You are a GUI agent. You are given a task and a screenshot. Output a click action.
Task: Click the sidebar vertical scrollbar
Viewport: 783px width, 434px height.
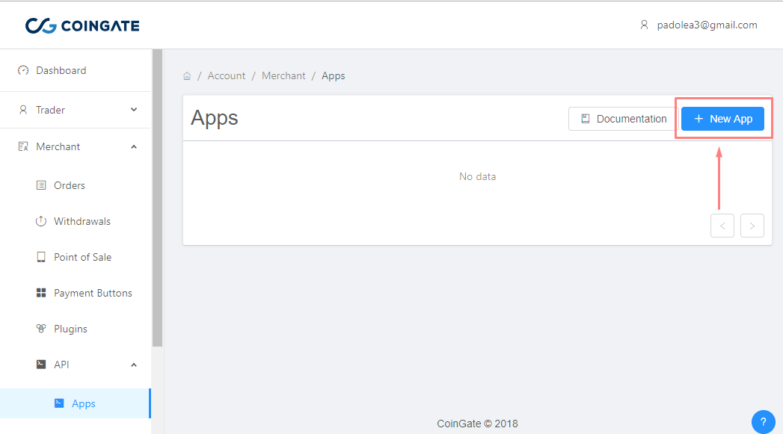[157, 197]
